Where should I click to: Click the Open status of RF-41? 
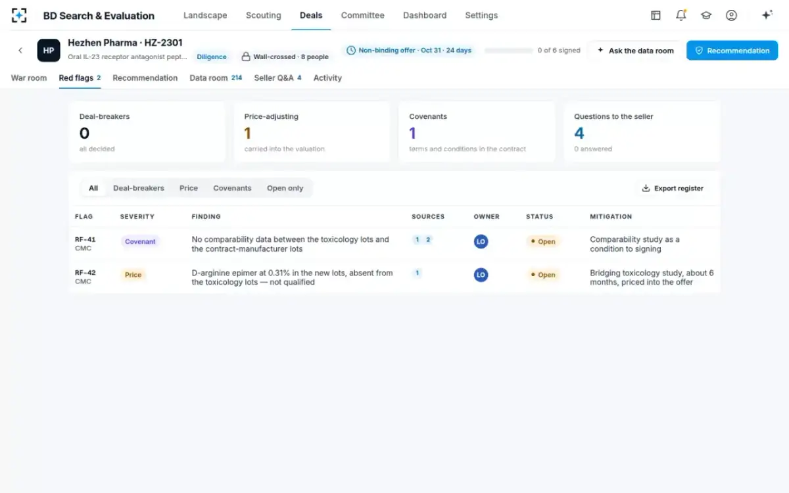(543, 242)
